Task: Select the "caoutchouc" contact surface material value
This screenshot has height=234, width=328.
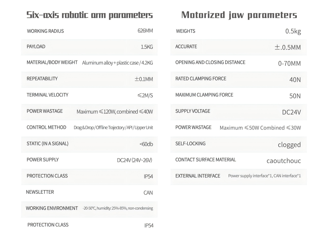Action: [x=284, y=161]
